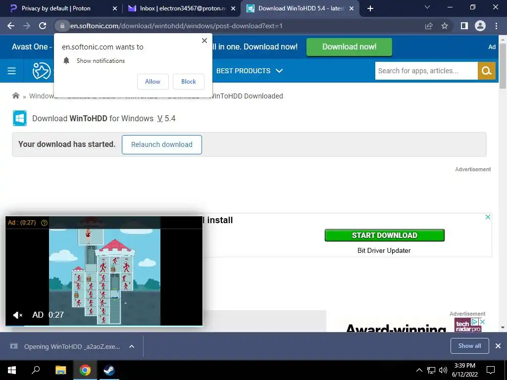The height and width of the screenshot is (380, 507).
Task: Click the forward navigation arrow
Action: pos(27,26)
